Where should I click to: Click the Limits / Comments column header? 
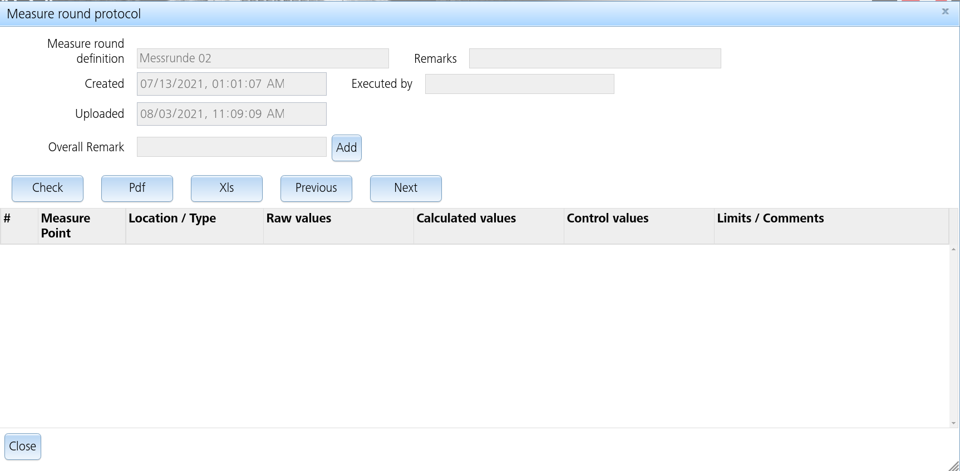coord(831,226)
